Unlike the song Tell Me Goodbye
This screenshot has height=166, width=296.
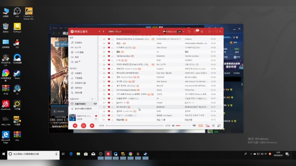[109, 56]
